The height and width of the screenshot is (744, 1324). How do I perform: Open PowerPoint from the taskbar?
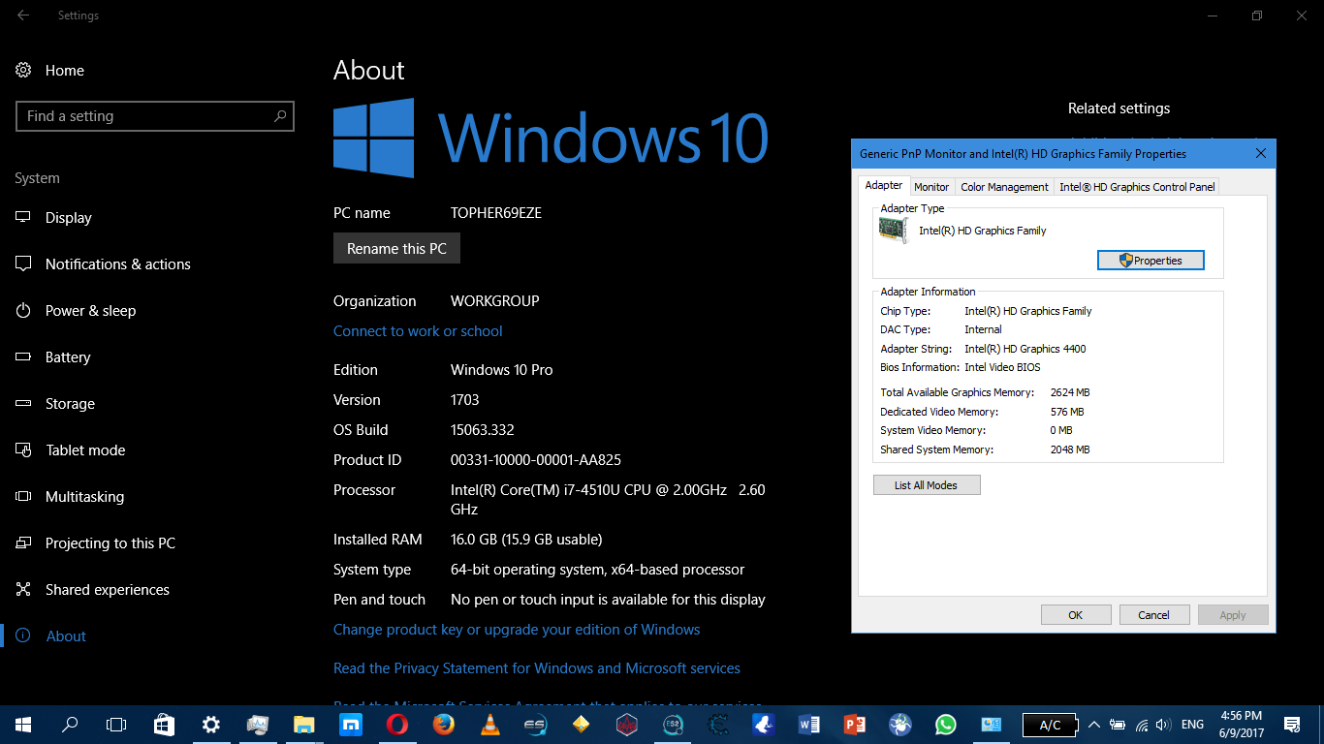click(855, 725)
